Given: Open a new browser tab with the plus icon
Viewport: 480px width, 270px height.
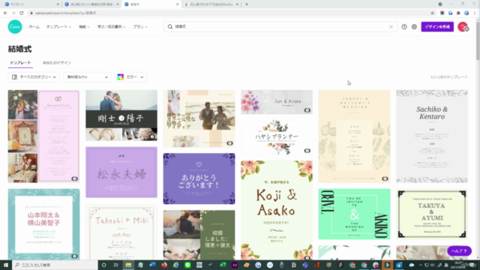Looking at the screenshot, I should (x=247, y=4).
